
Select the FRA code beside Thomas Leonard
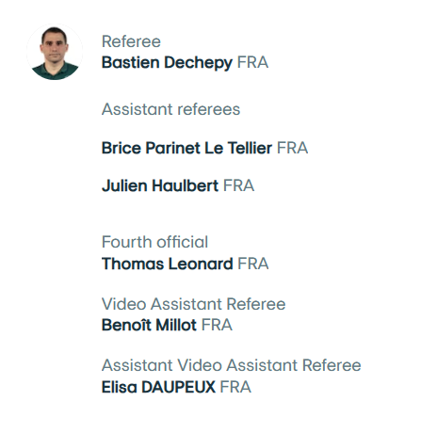pyautogui.click(x=253, y=264)
